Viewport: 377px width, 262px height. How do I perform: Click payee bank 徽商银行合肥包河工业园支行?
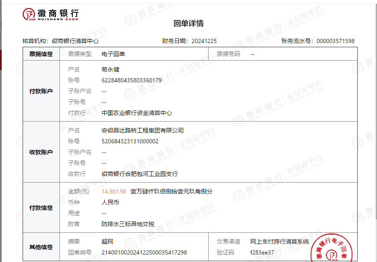pos(139,174)
